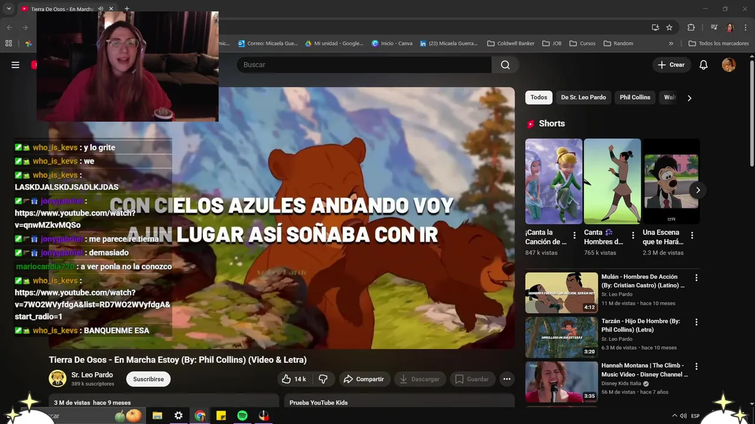Open YouTube notifications bell

[x=703, y=65]
